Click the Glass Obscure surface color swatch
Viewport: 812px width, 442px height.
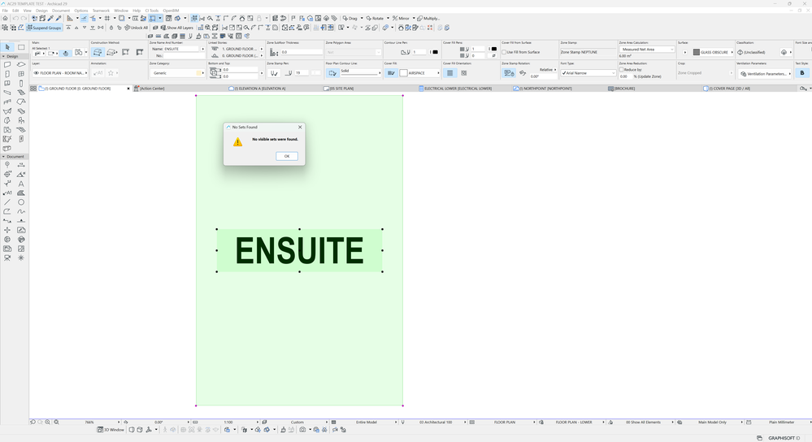(697, 52)
